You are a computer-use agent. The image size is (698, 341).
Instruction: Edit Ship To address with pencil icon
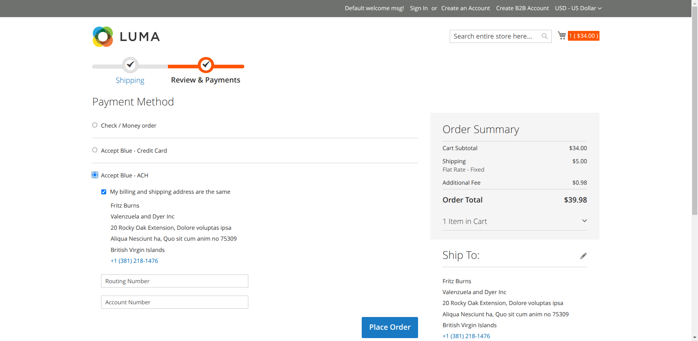pos(583,256)
